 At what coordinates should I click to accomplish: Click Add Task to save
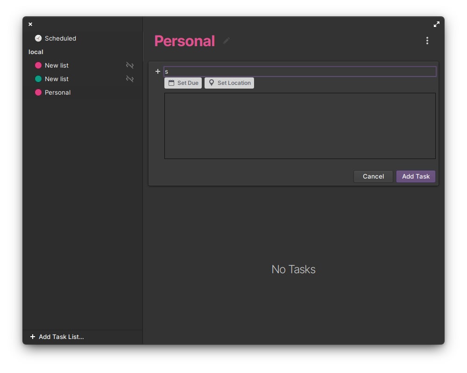pyautogui.click(x=416, y=176)
